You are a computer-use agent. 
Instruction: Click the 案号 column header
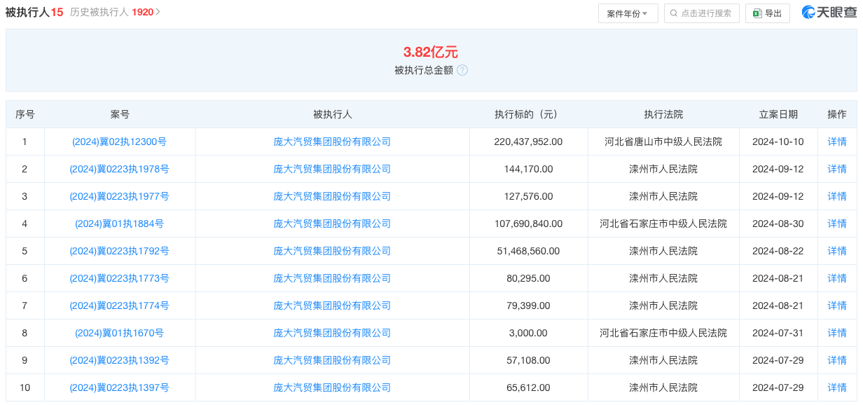120,114
